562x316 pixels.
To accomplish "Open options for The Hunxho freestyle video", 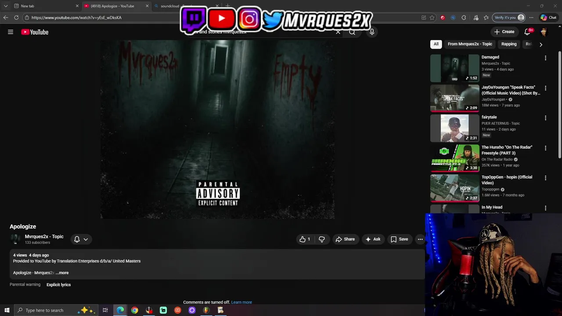I will click(x=545, y=148).
